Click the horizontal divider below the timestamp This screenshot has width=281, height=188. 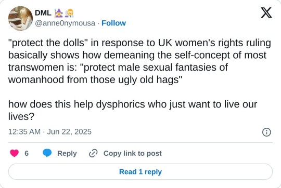coord(140,143)
